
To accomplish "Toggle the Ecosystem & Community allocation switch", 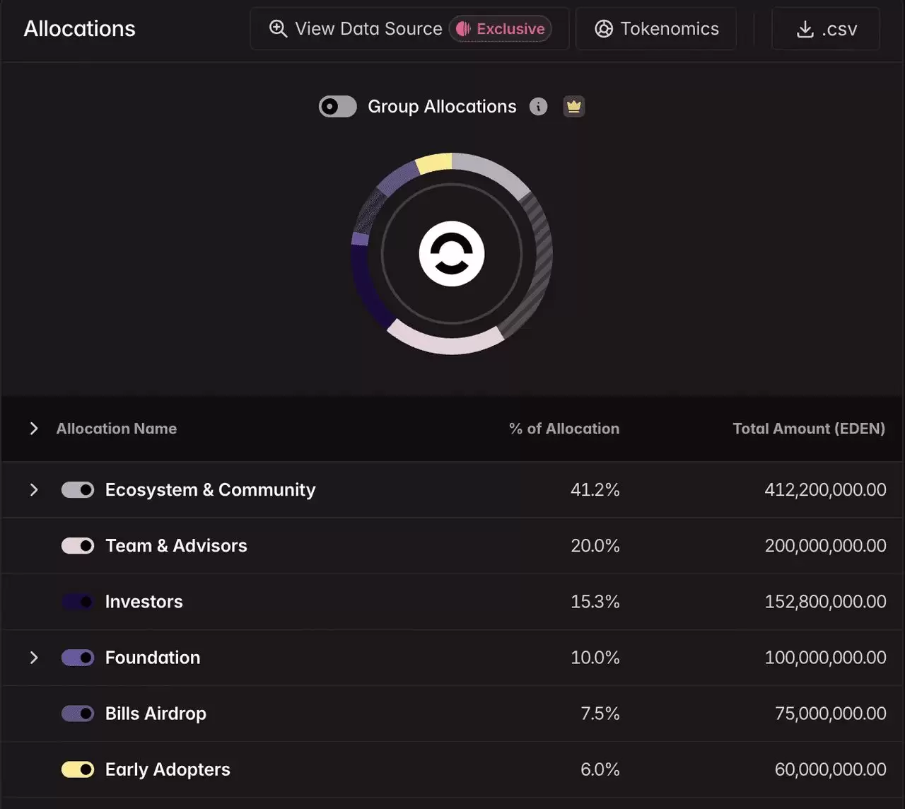I will 78,490.
